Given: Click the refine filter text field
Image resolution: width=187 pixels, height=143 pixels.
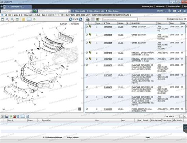Looking at the screenshot, I should coord(120,19).
